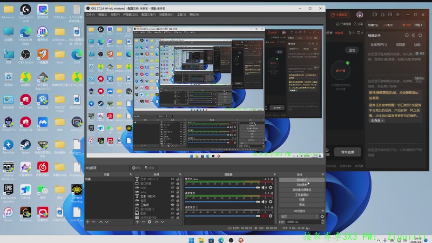
Task: Mute the 麦克风/Aux speaker icon
Action: tap(264, 187)
